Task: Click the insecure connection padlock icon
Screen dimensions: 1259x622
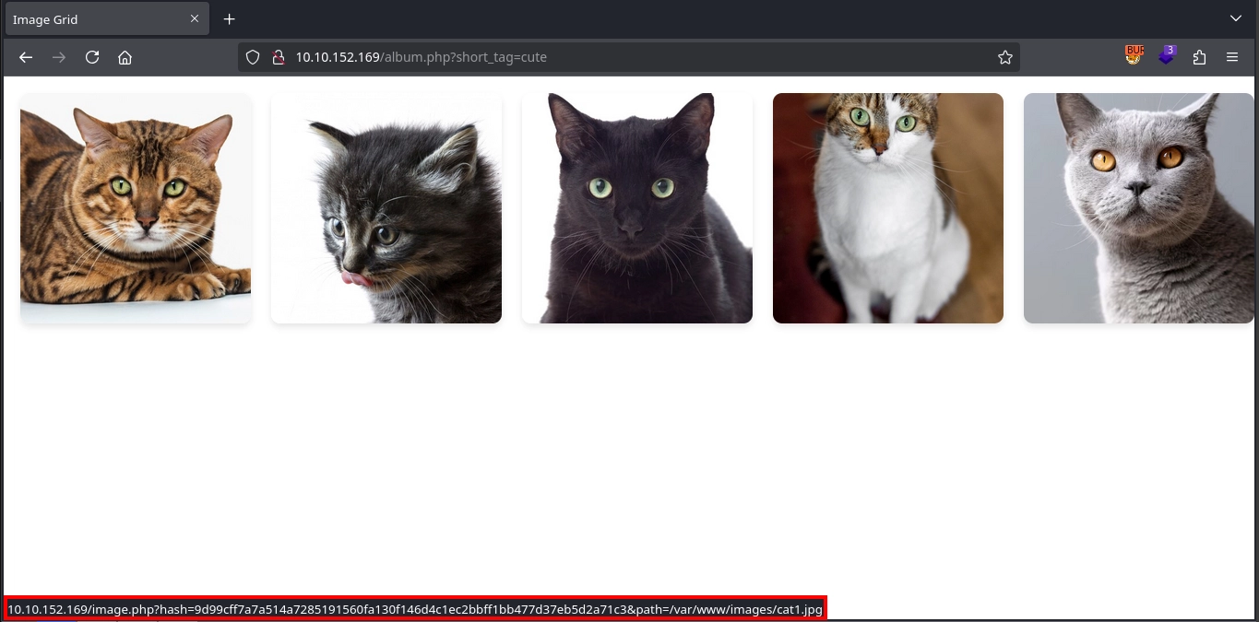Action: [277, 57]
